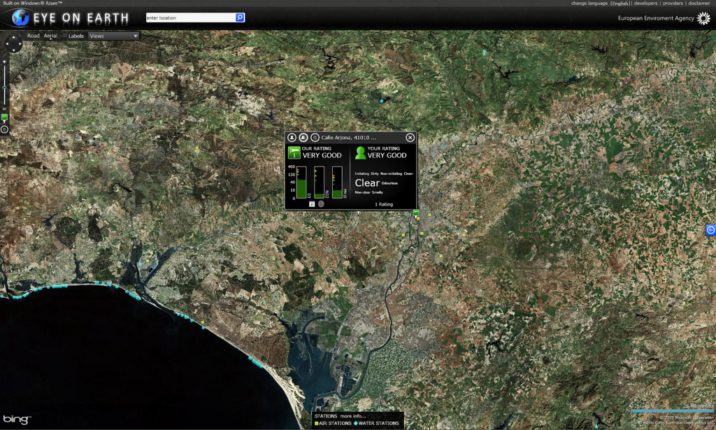Screen dimensions: 716x430
Task: Zoom in with the plus icon
Action: [5, 62]
